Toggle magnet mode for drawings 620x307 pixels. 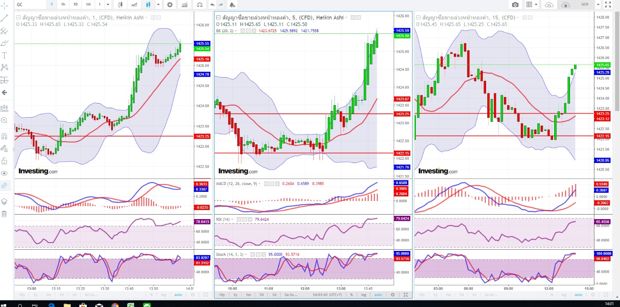pos(5,136)
